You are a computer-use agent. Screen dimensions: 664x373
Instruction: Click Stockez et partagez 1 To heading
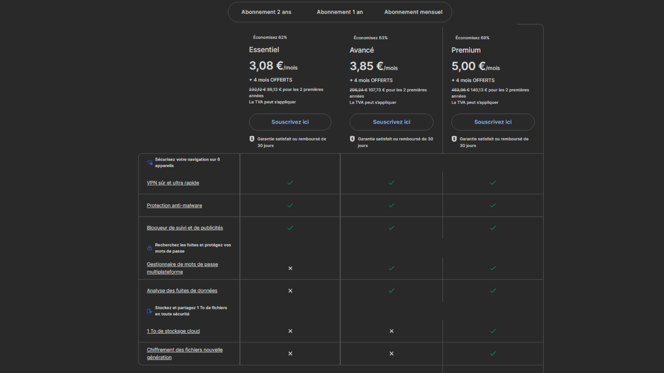[x=191, y=311]
